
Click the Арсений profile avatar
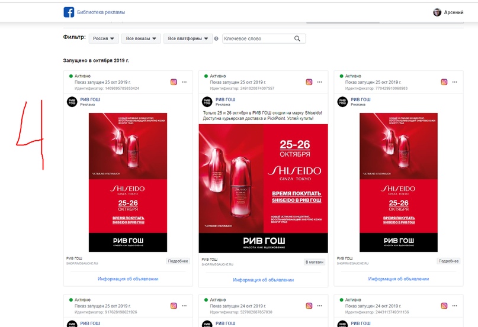tap(437, 12)
